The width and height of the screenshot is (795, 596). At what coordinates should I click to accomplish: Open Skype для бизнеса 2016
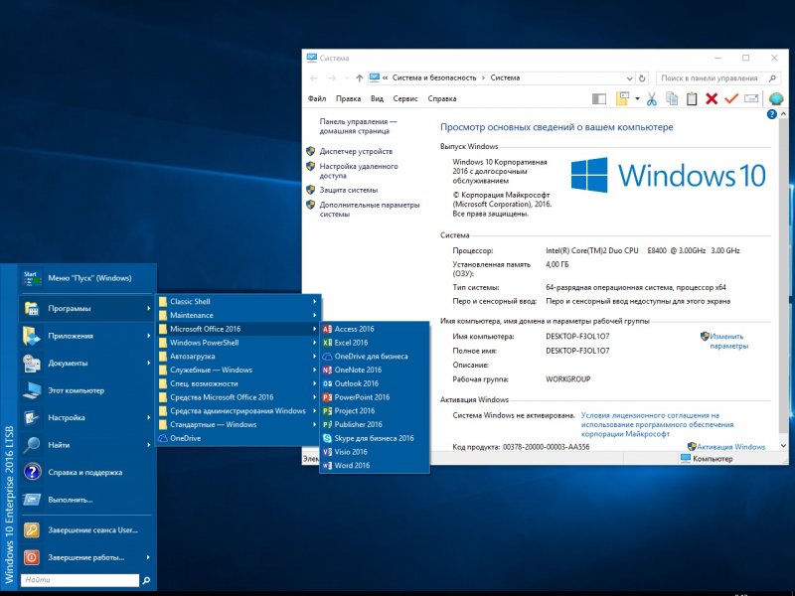point(375,438)
